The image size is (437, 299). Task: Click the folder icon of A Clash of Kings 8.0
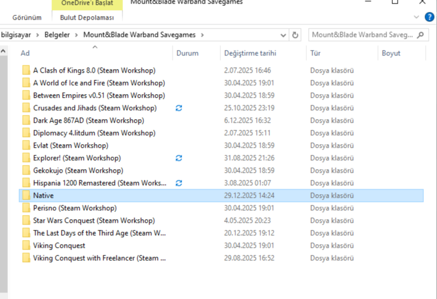[26, 70]
